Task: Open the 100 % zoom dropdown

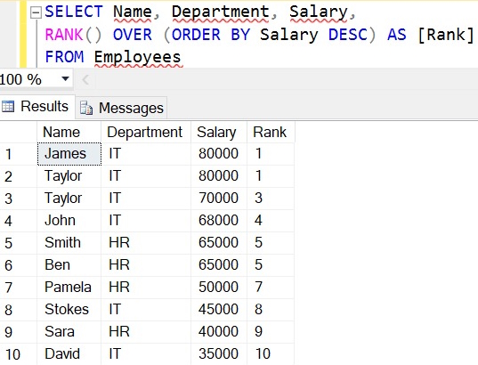Action: [x=65, y=79]
